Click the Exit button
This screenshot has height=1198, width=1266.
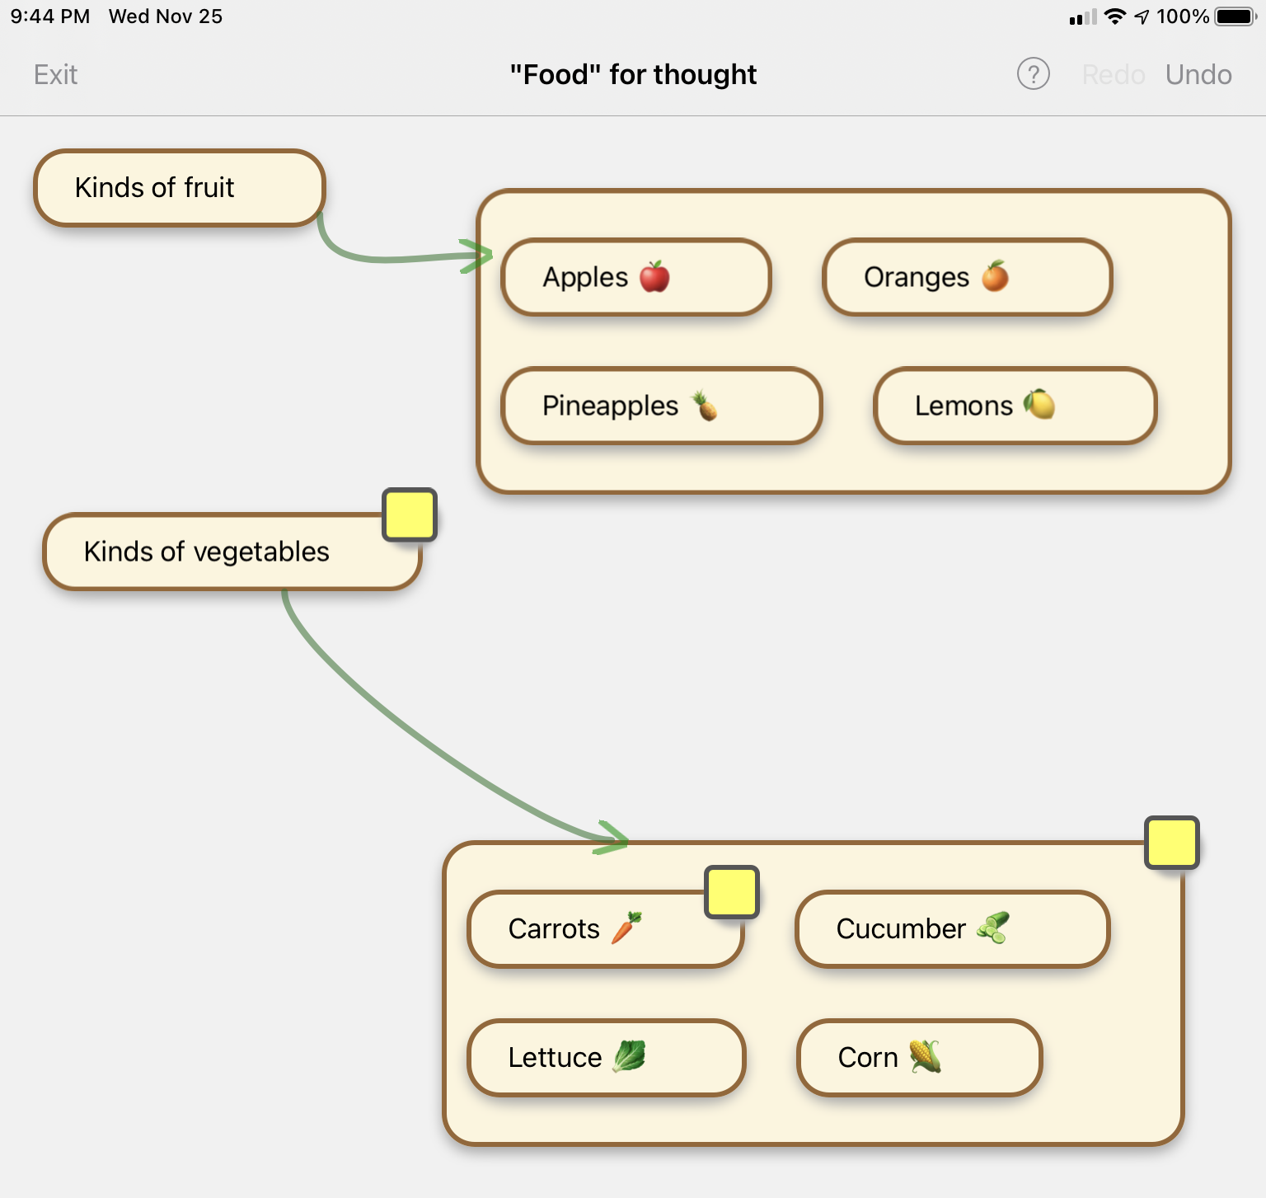(x=55, y=75)
